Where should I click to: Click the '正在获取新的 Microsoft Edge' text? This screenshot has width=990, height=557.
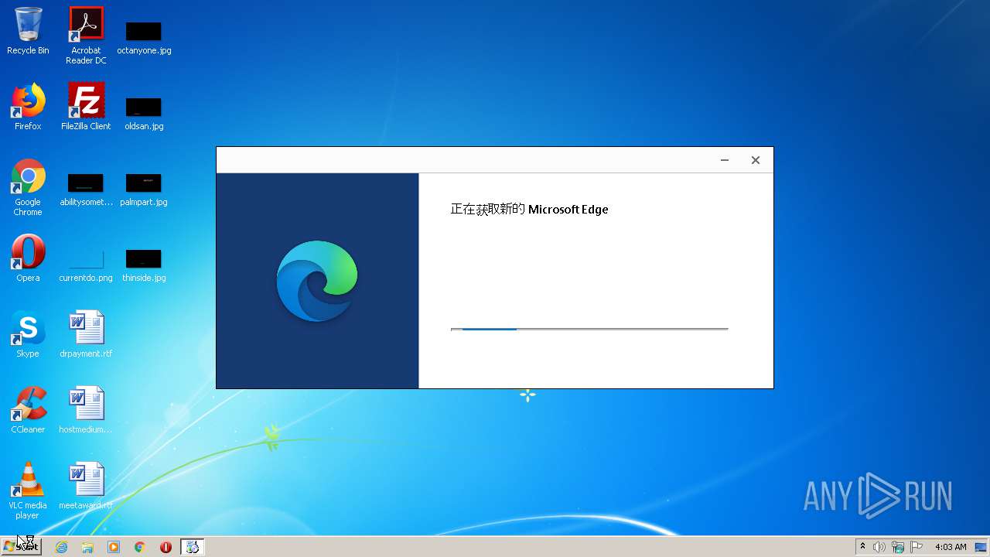tap(529, 209)
